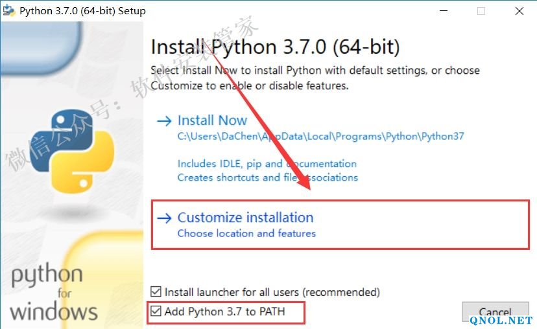Click the greyed-out maximize window button
Screen dimensions: 537x329
click(x=481, y=11)
